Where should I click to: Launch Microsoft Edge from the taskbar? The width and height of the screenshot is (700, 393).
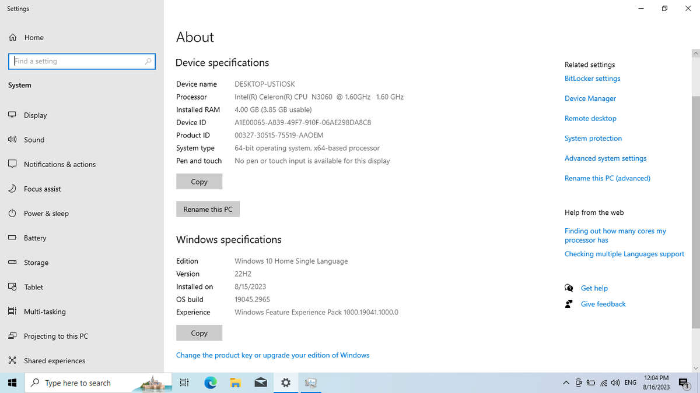[x=210, y=383]
